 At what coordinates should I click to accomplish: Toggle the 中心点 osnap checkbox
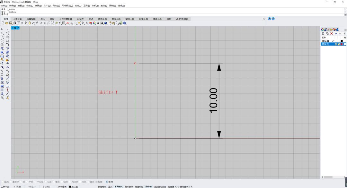[35, 182]
